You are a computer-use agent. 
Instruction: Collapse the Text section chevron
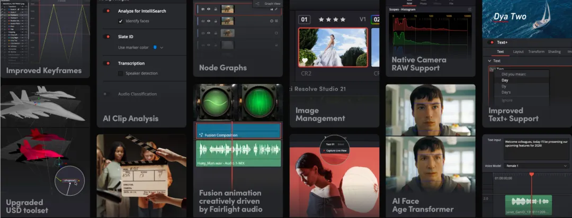(489, 61)
